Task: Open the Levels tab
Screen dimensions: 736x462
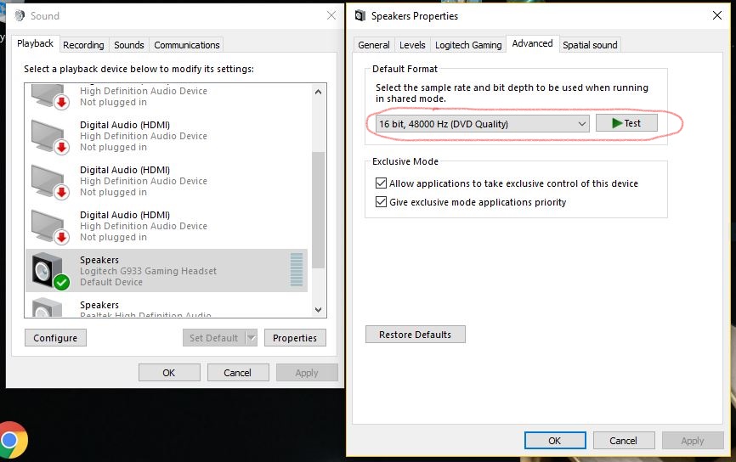Action: [x=412, y=45]
